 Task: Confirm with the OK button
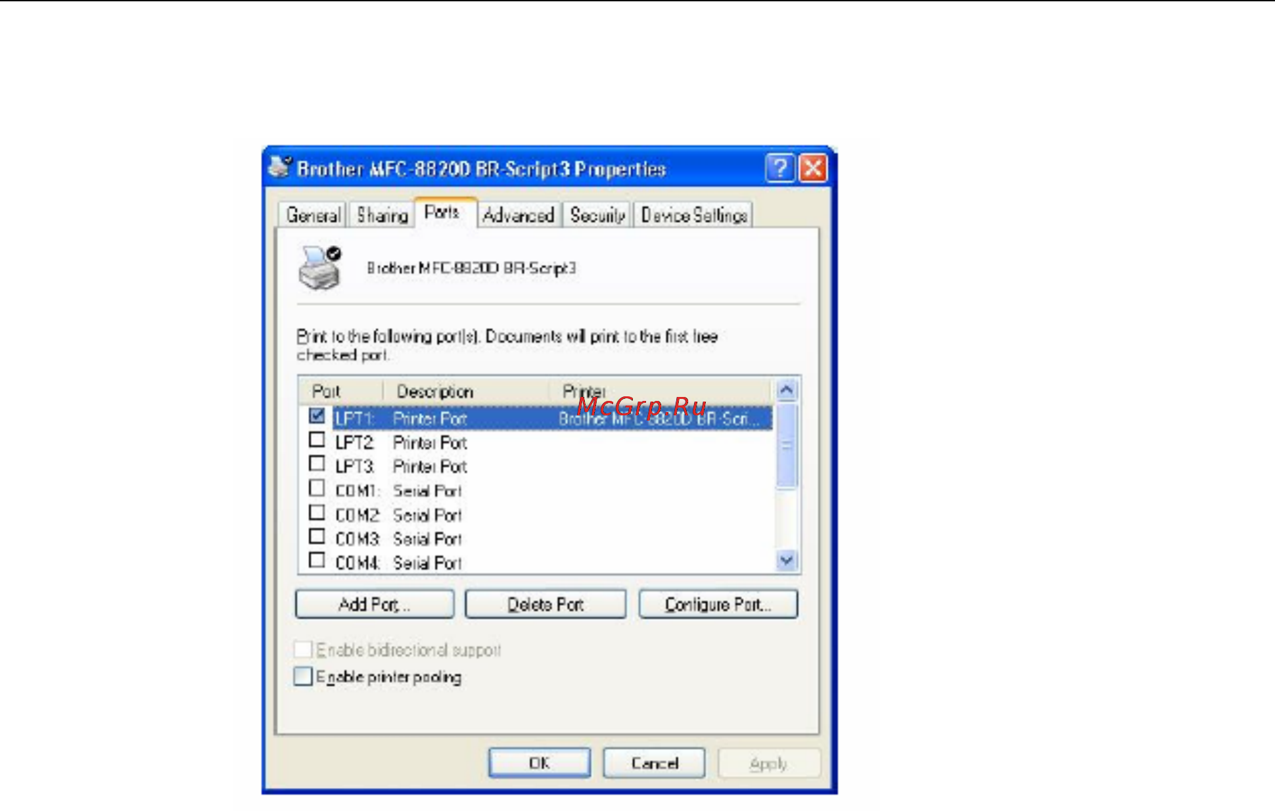pyautogui.click(x=540, y=764)
